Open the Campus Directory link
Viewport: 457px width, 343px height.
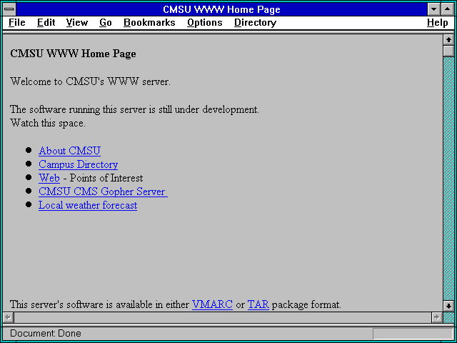click(78, 164)
